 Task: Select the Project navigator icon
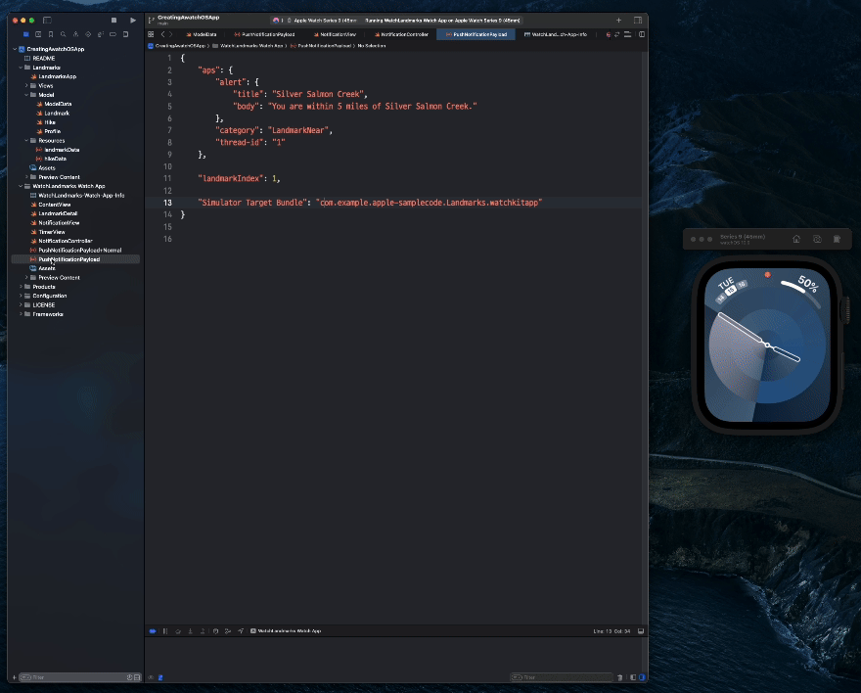pyautogui.click(x=25, y=34)
